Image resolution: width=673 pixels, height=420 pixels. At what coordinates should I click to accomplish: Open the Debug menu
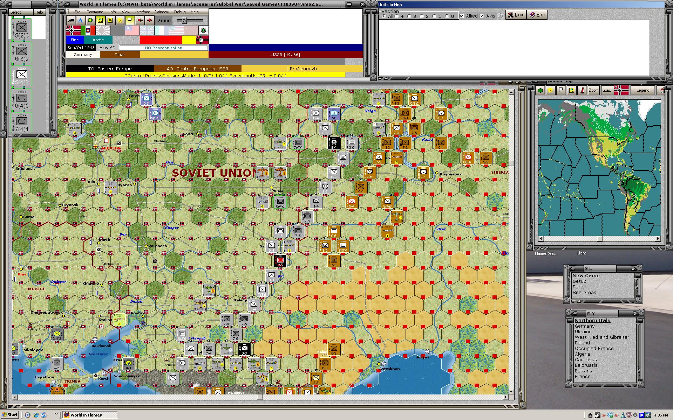(180, 12)
